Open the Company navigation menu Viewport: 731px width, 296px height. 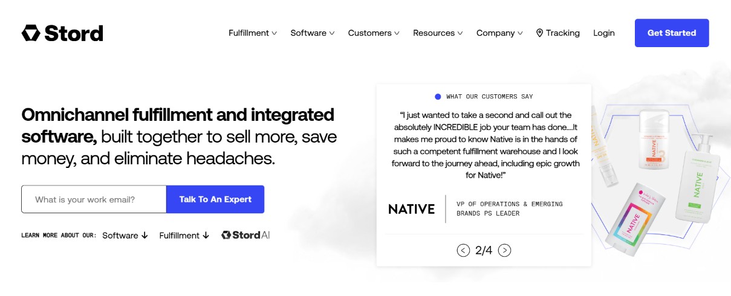tap(499, 33)
